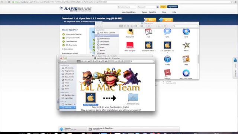Select MacX DVD Ripper in Programme window
Screen dimensions: 238x134
(186, 73)
